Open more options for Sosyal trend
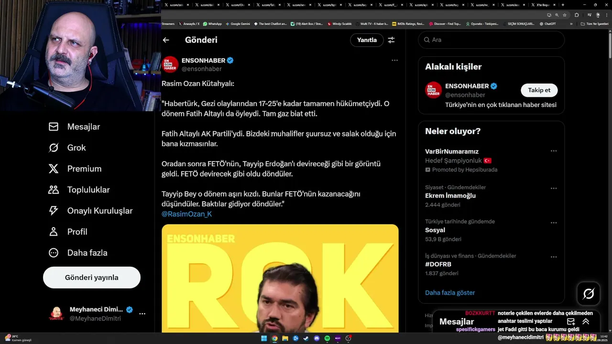 click(x=554, y=223)
